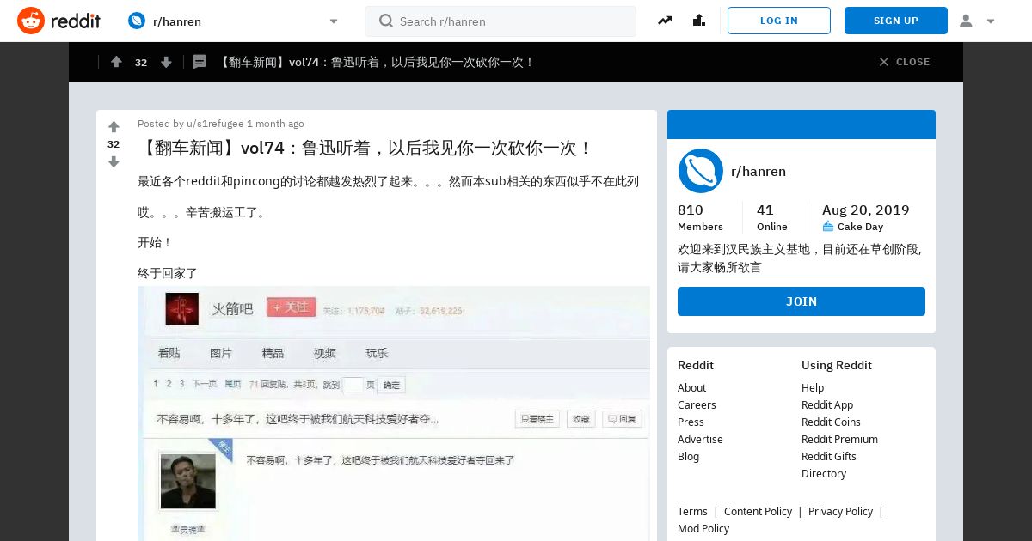
Task: Open the Privacy Policy link
Action: [840, 511]
